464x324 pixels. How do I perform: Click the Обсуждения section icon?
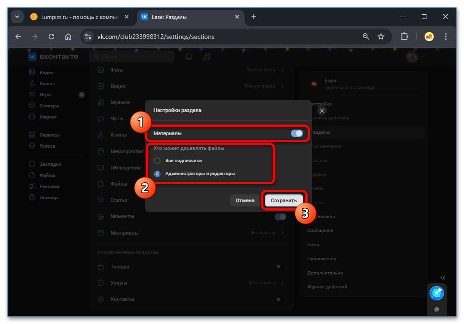[101, 168]
